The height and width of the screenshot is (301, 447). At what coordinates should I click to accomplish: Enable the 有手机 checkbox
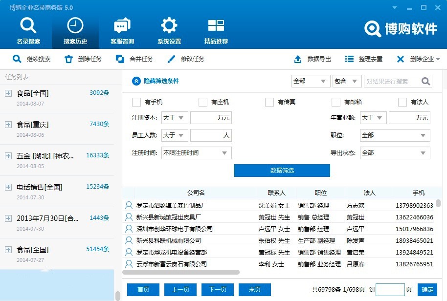tap(136, 102)
